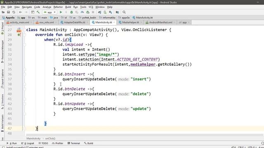Open the SDK Manager icon
This screenshot has height=148, width=264.
click(111, 12)
